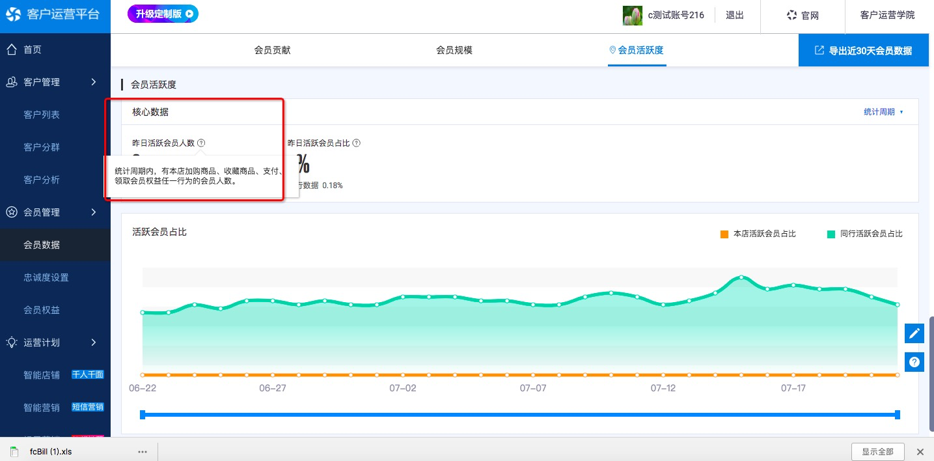
Task: Click the 会员管理 star icon
Action: (11, 212)
